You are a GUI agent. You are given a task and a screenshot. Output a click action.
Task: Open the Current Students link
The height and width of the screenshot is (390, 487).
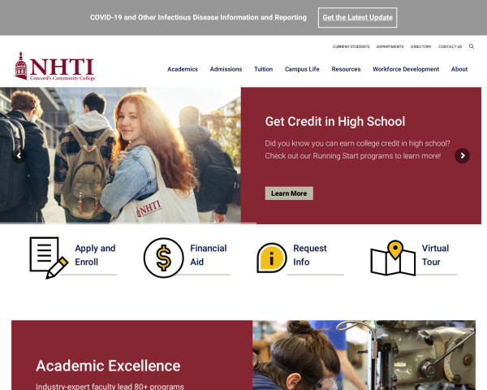351,46
